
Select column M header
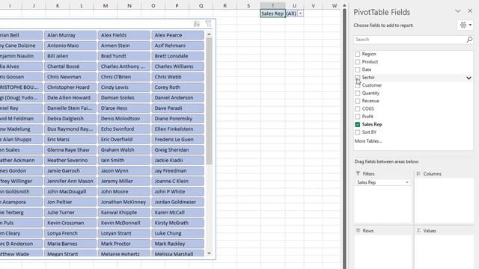[106, 5]
